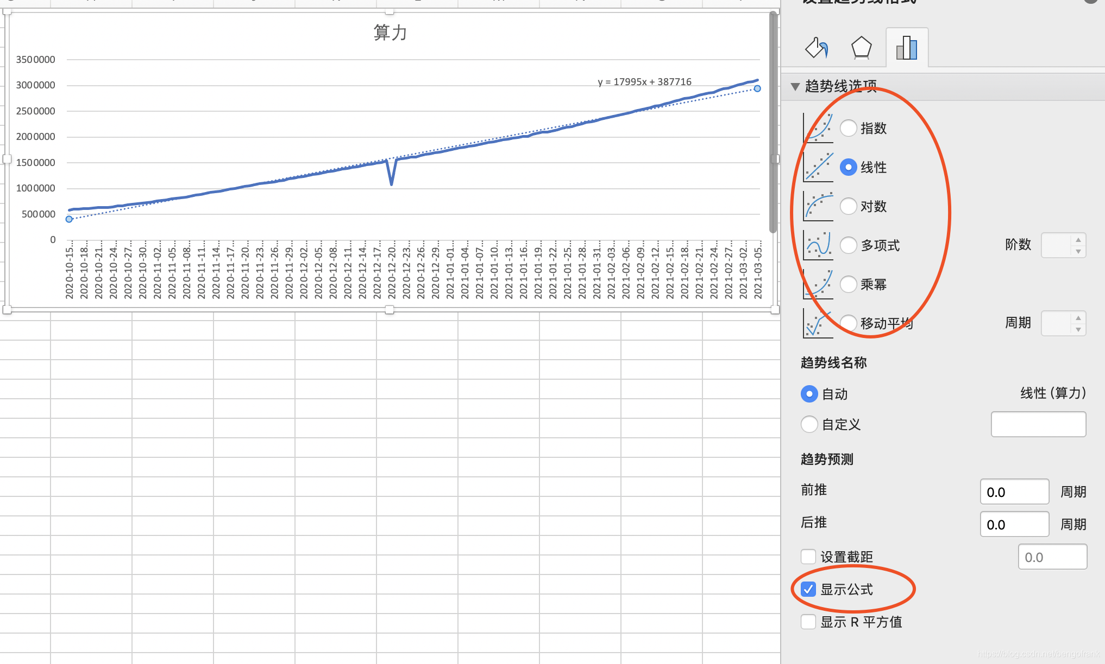Select the 指数 radio button
Image resolution: width=1105 pixels, height=664 pixels.
pos(849,128)
